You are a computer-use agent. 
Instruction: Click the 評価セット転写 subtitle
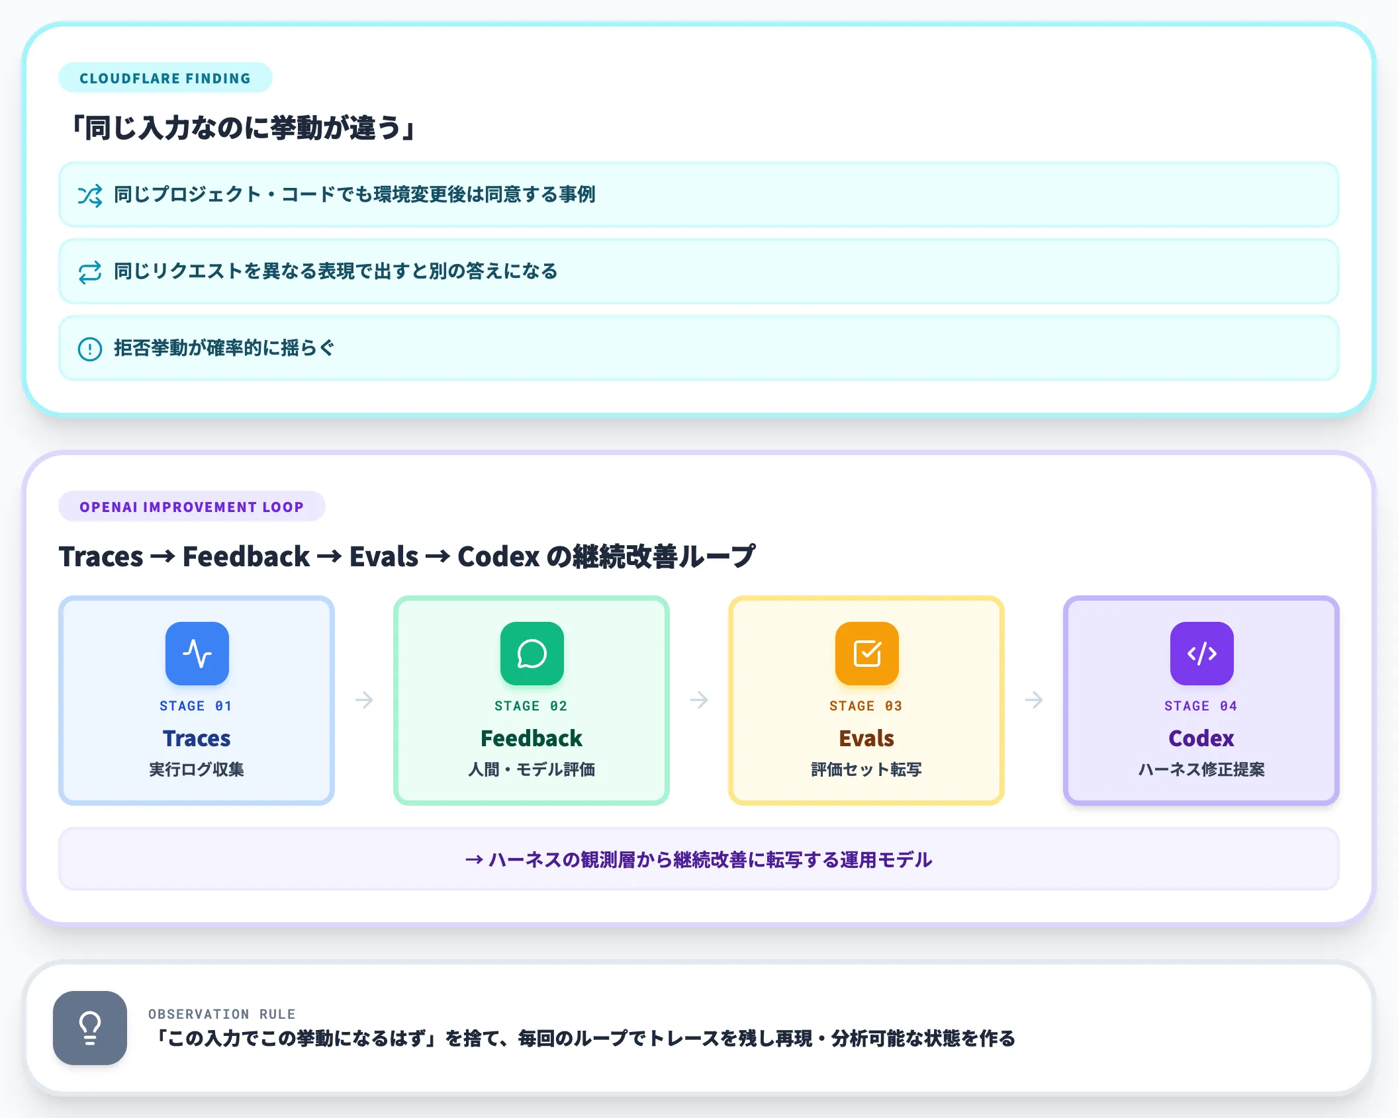(866, 769)
